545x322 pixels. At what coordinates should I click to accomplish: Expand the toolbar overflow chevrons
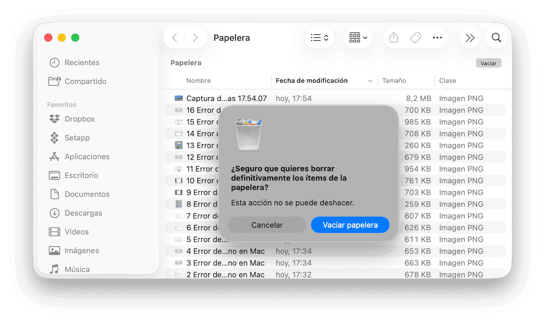point(470,38)
